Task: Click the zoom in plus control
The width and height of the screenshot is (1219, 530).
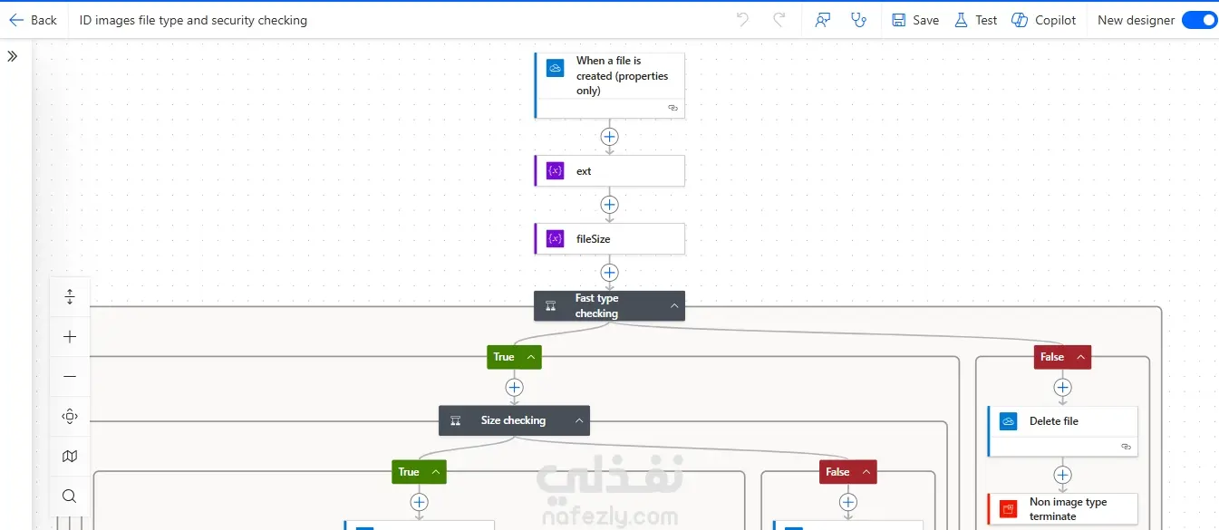Action: click(70, 337)
